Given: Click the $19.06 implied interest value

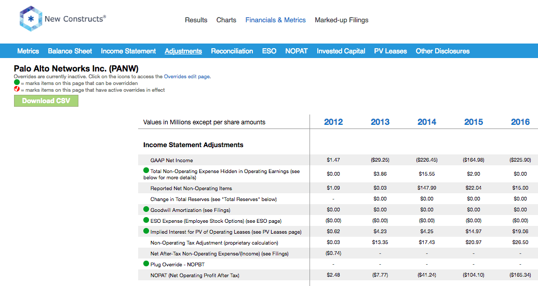Looking at the screenshot, I should [x=520, y=232].
